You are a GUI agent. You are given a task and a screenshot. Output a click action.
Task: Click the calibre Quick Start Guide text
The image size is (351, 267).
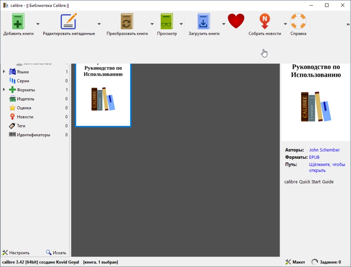click(309, 182)
